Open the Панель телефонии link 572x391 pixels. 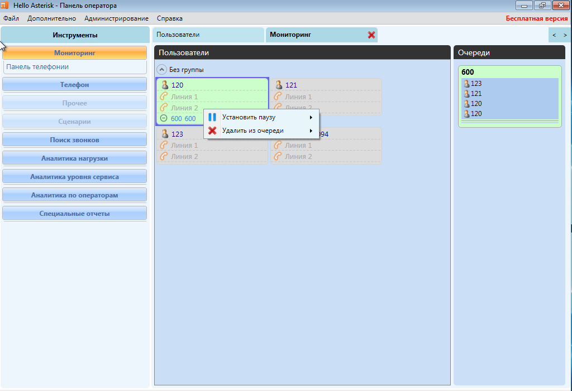[37, 67]
